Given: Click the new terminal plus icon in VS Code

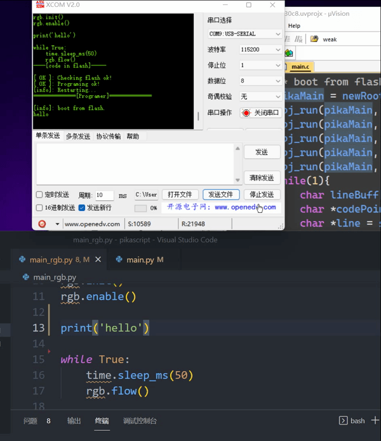Looking at the screenshot, I should [375, 420].
